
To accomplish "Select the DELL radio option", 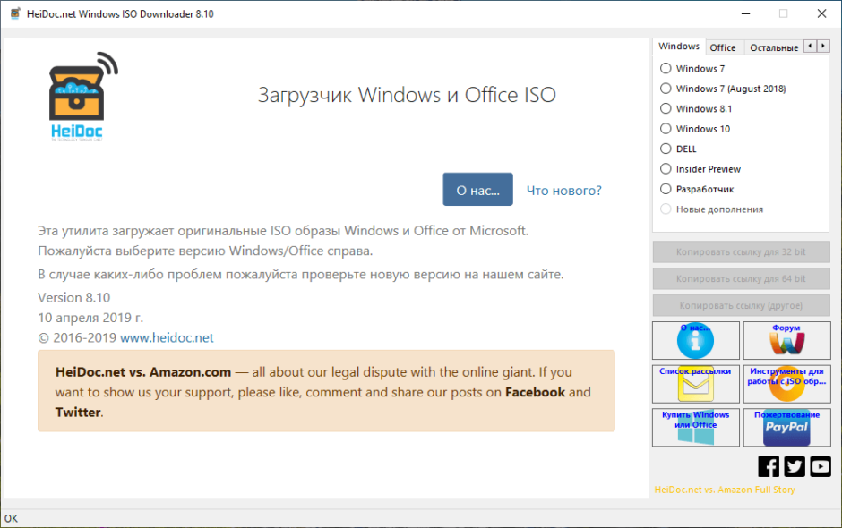I will point(666,149).
